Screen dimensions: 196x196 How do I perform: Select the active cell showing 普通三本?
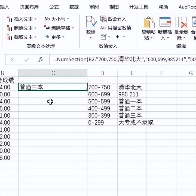(53, 87)
